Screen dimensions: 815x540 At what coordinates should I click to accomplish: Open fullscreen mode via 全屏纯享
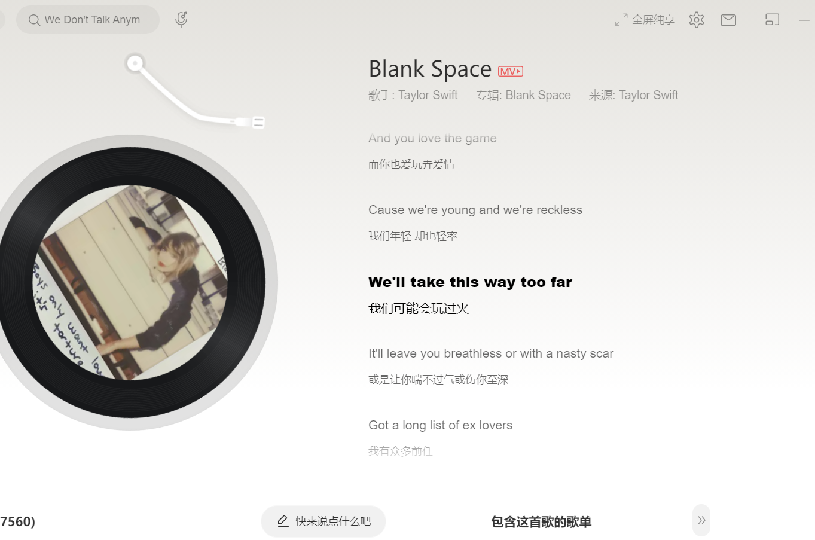coord(645,20)
